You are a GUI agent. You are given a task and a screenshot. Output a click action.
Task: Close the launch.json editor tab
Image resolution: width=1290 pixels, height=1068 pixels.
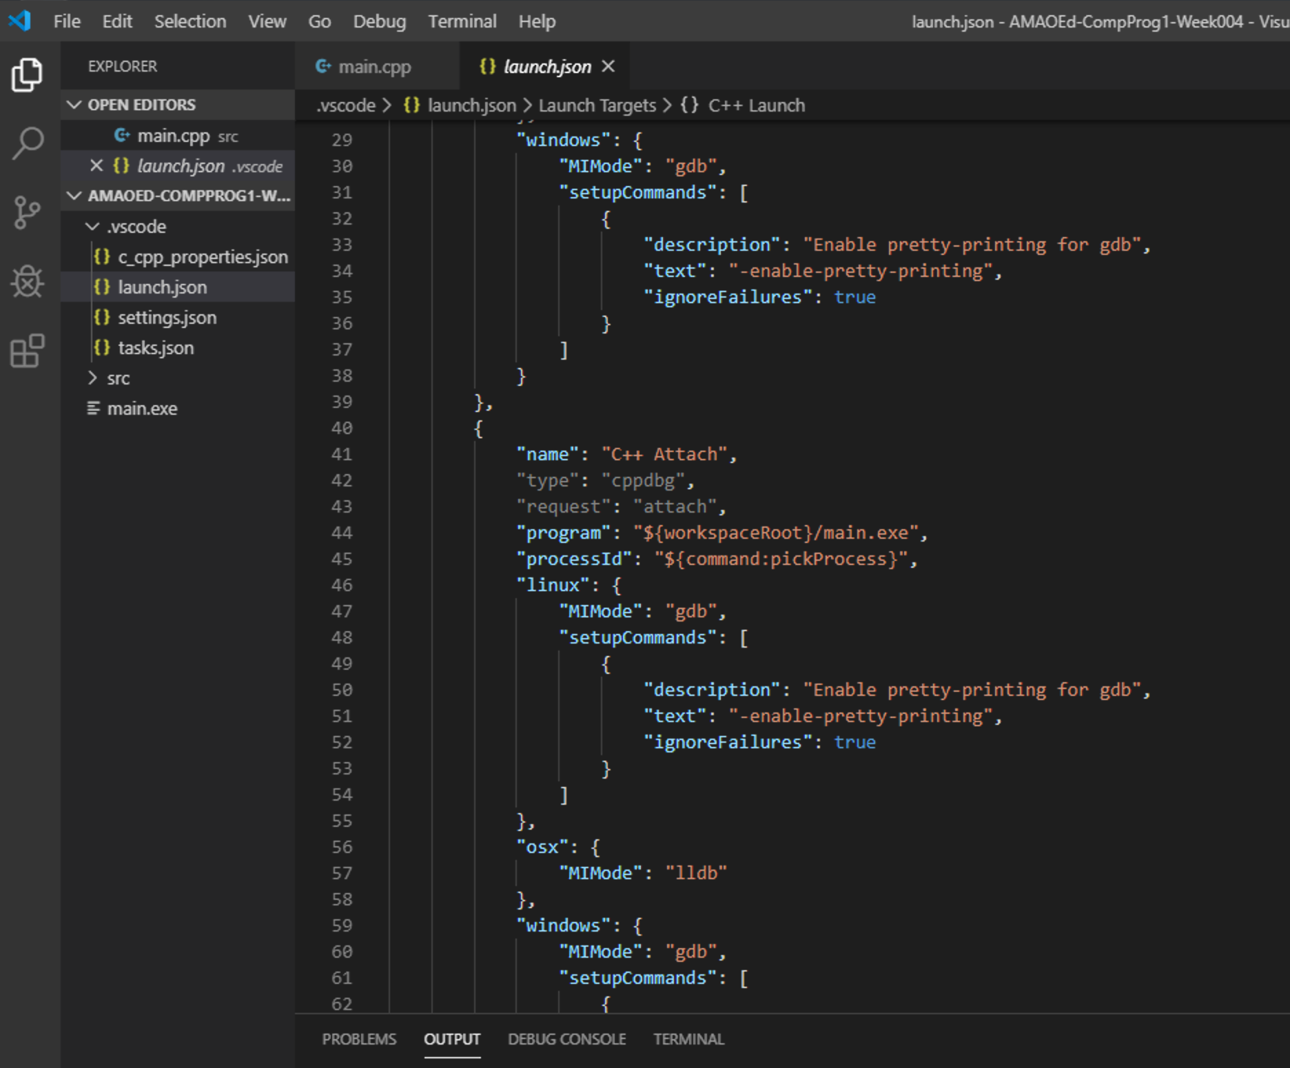click(x=608, y=66)
